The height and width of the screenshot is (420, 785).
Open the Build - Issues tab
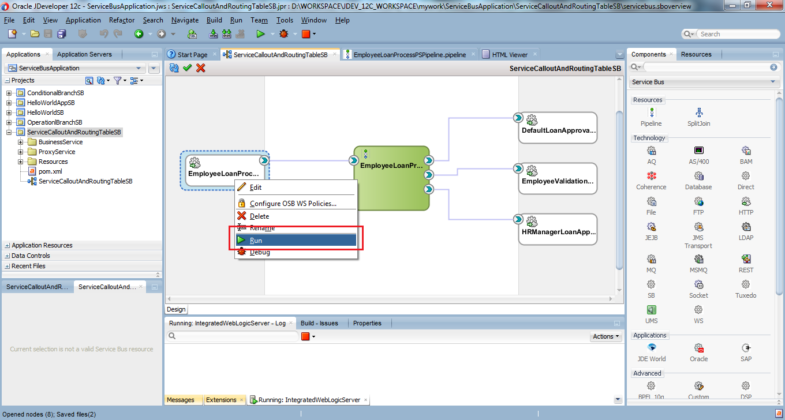click(x=321, y=322)
